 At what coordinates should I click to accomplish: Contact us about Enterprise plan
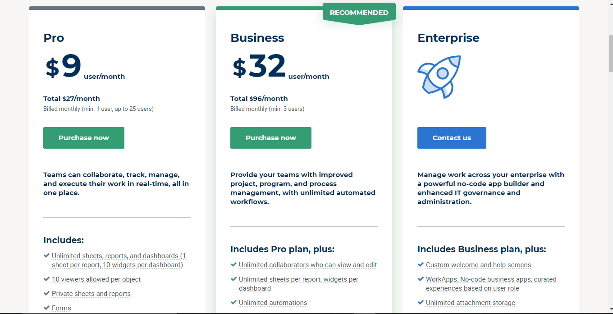[452, 138]
